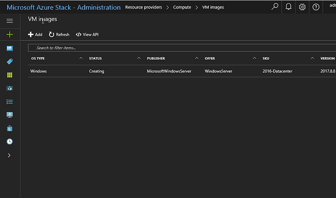Go to Resource providers breadcrumb
Image resolution: width=336 pixels, height=198 pixels.
pos(144,7)
